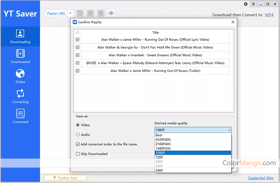Viewport: 280px width, 183px height.
Task: Click the Turbo-fast button
Action: tap(65, 178)
